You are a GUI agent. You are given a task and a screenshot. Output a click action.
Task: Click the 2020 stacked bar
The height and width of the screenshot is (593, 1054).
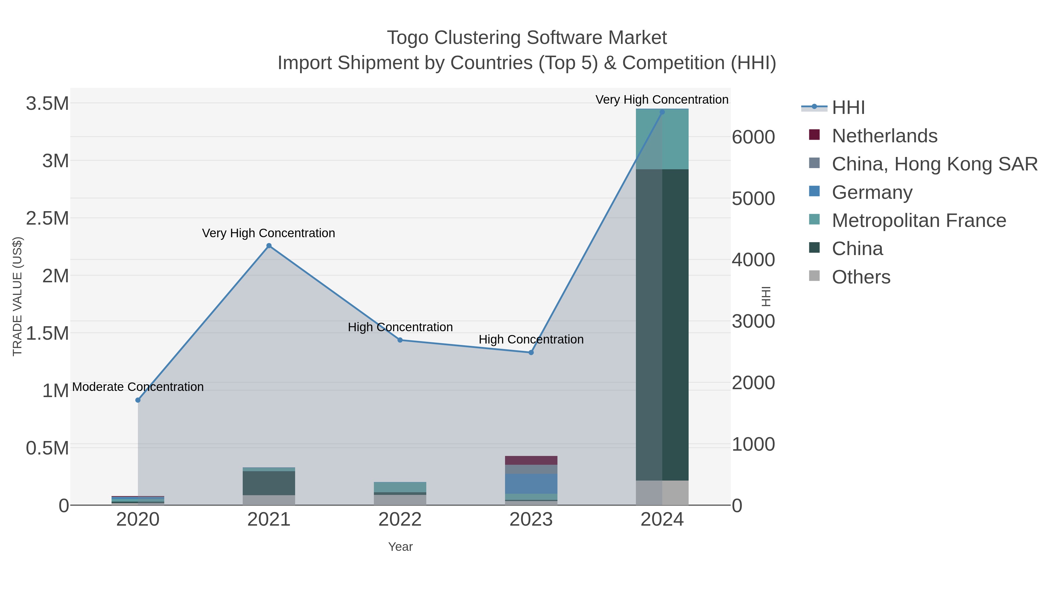tap(138, 500)
